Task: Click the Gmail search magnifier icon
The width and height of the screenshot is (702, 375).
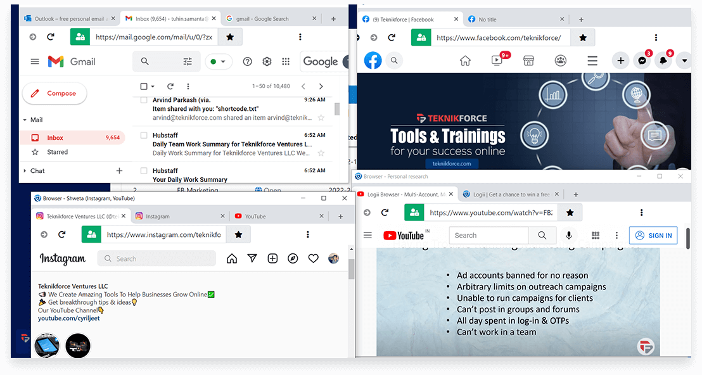Action: tap(144, 61)
